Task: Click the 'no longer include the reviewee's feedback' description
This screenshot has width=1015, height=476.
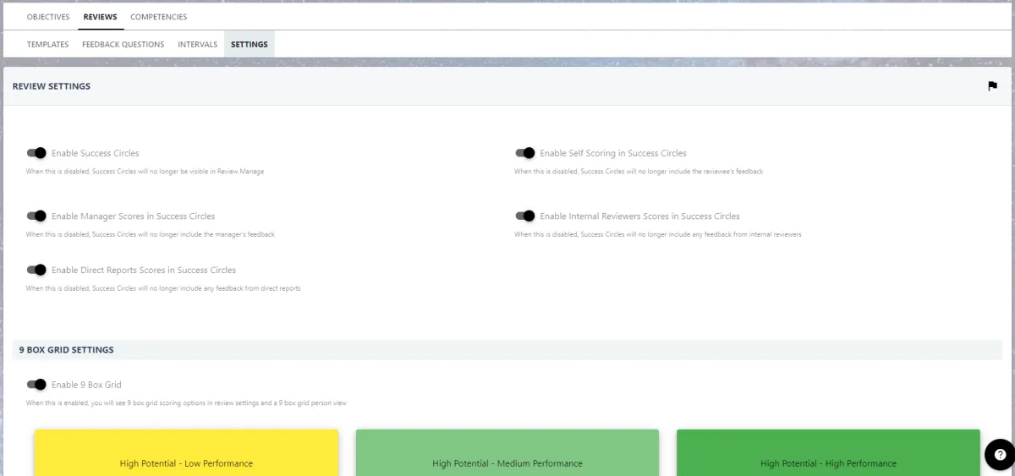Action: click(x=639, y=172)
